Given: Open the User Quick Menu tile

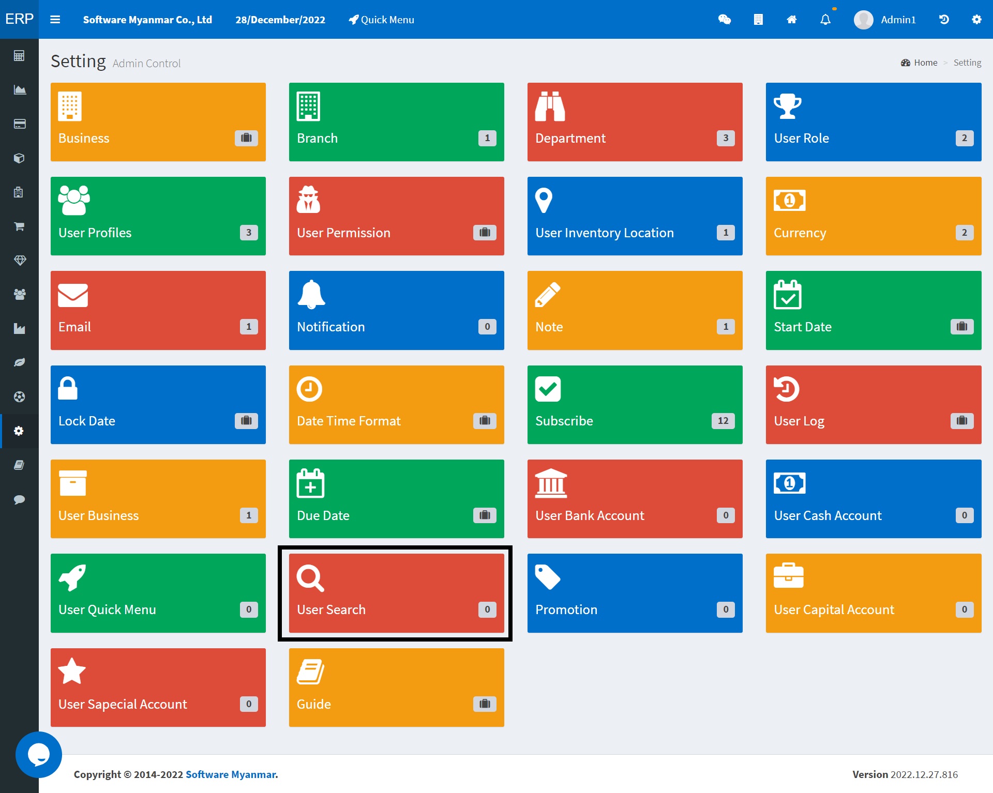Looking at the screenshot, I should [158, 593].
